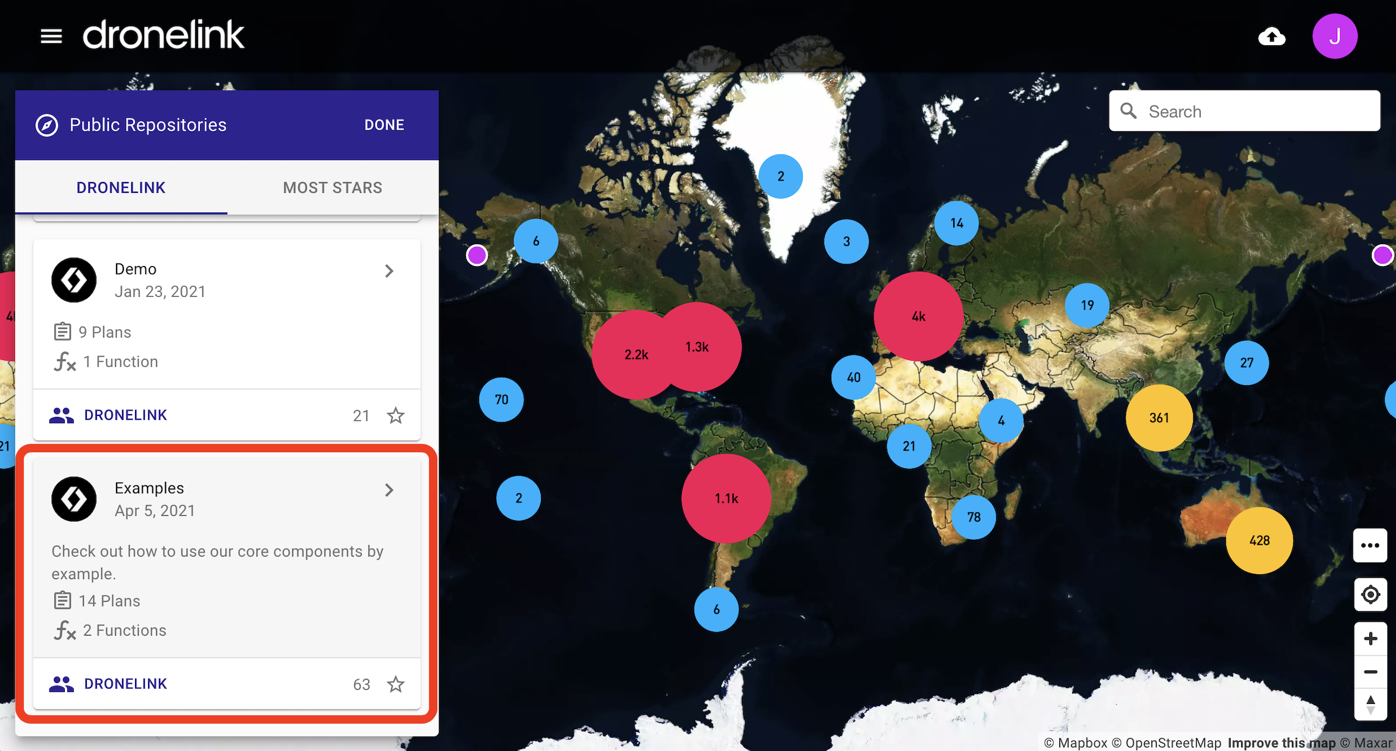Open the DRONELINK owner link on Demo card
This screenshot has height=751, width=1396.
pyautogui.click(x=126, y=415)
